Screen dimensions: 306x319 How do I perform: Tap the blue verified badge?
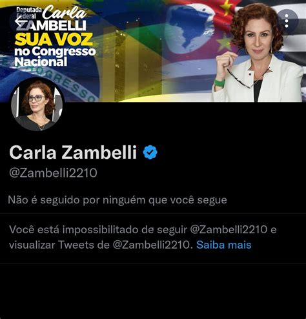pos(150,152)
